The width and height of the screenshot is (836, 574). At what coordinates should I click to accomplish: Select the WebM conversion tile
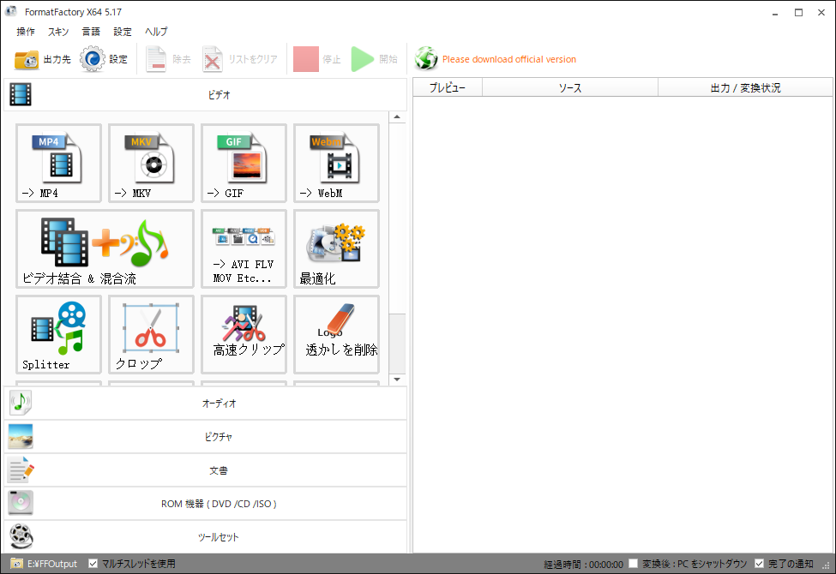click(336, 163)
